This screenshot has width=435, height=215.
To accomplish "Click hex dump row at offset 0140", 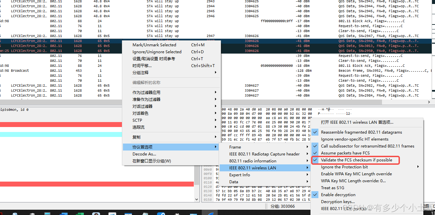I will pos(257,195).
